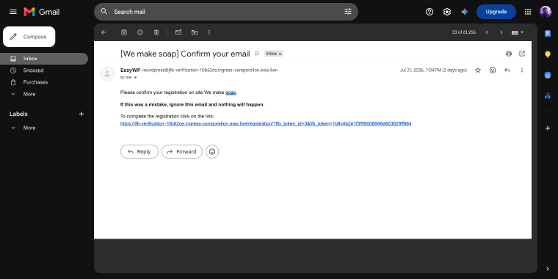Open email in new window
This screenshot has width=558, height=279.
(x=522, y=54)
